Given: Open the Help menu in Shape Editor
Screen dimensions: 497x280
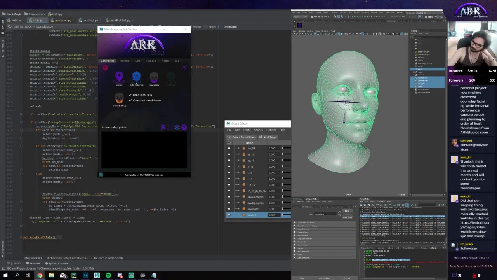Looking at the screenshot, I should [282, 130].
